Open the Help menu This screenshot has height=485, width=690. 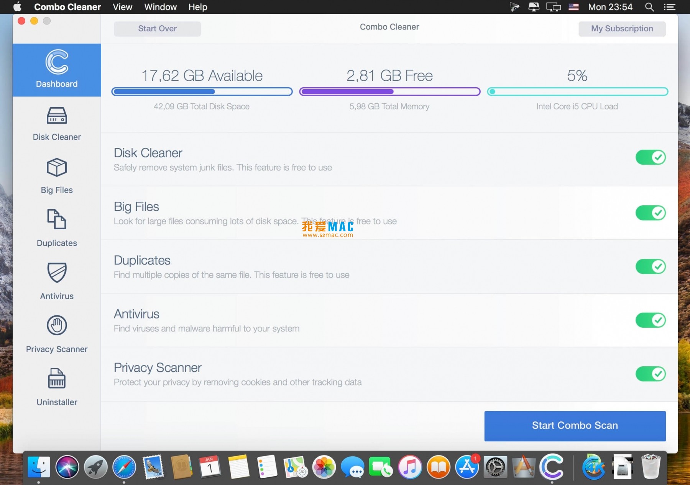[198, 7]
